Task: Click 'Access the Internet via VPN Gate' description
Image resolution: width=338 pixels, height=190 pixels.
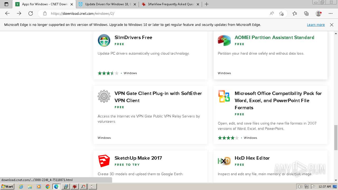Action: click(149, 119)
